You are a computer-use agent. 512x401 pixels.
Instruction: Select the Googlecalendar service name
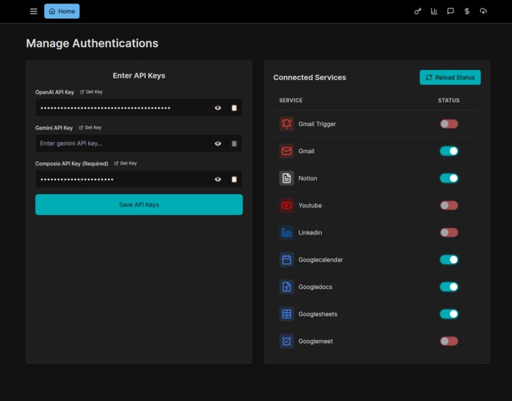[320, 260]
